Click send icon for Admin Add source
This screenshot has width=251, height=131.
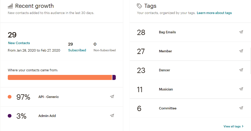[x=112, y=115]
